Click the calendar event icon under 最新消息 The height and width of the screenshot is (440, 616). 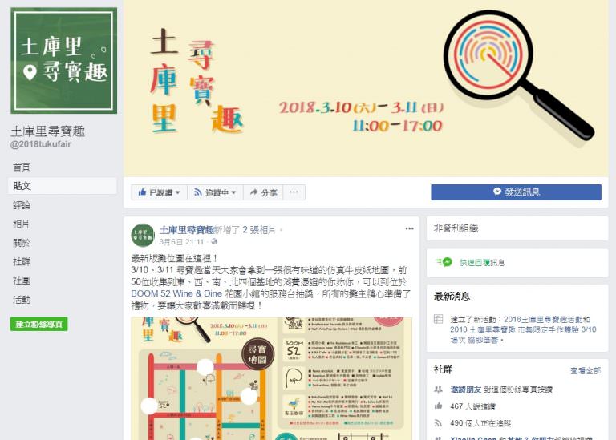tap(439, 319)
